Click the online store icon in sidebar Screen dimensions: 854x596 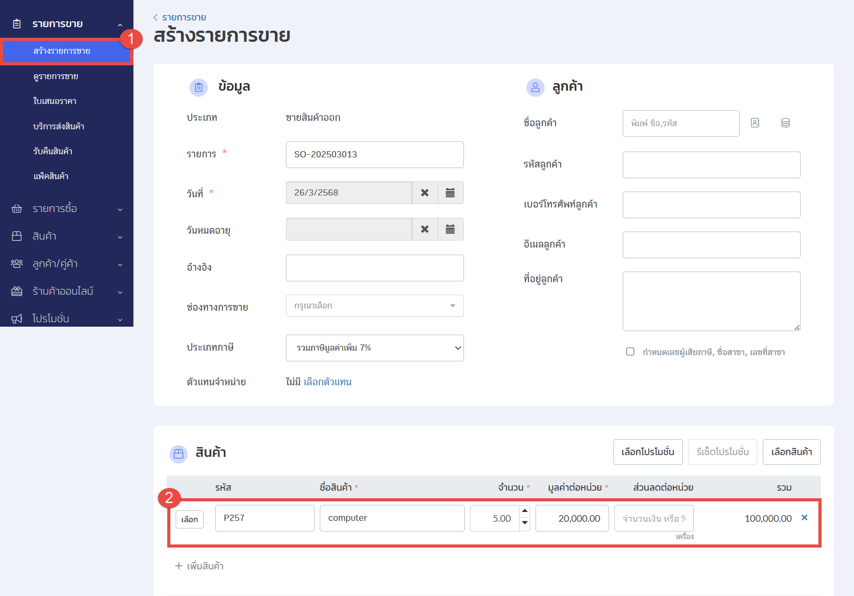(x=17, y=291)
